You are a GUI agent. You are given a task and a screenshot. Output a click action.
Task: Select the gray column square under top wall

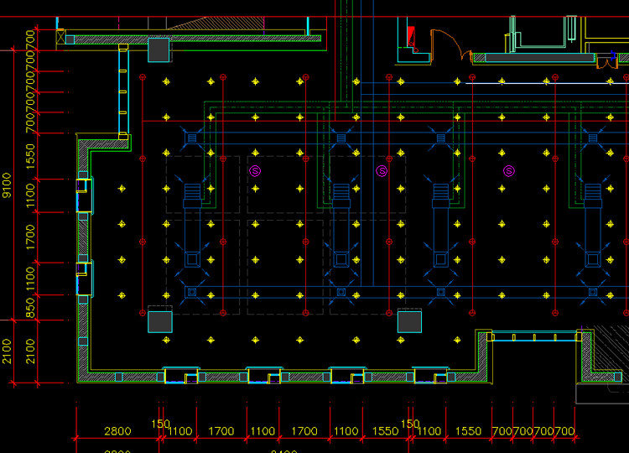159,49
